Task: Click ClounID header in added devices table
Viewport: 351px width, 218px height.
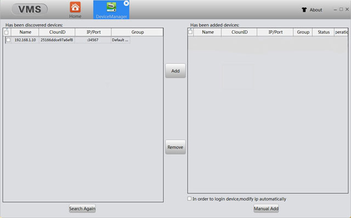Action: click(x=239, y=32)
